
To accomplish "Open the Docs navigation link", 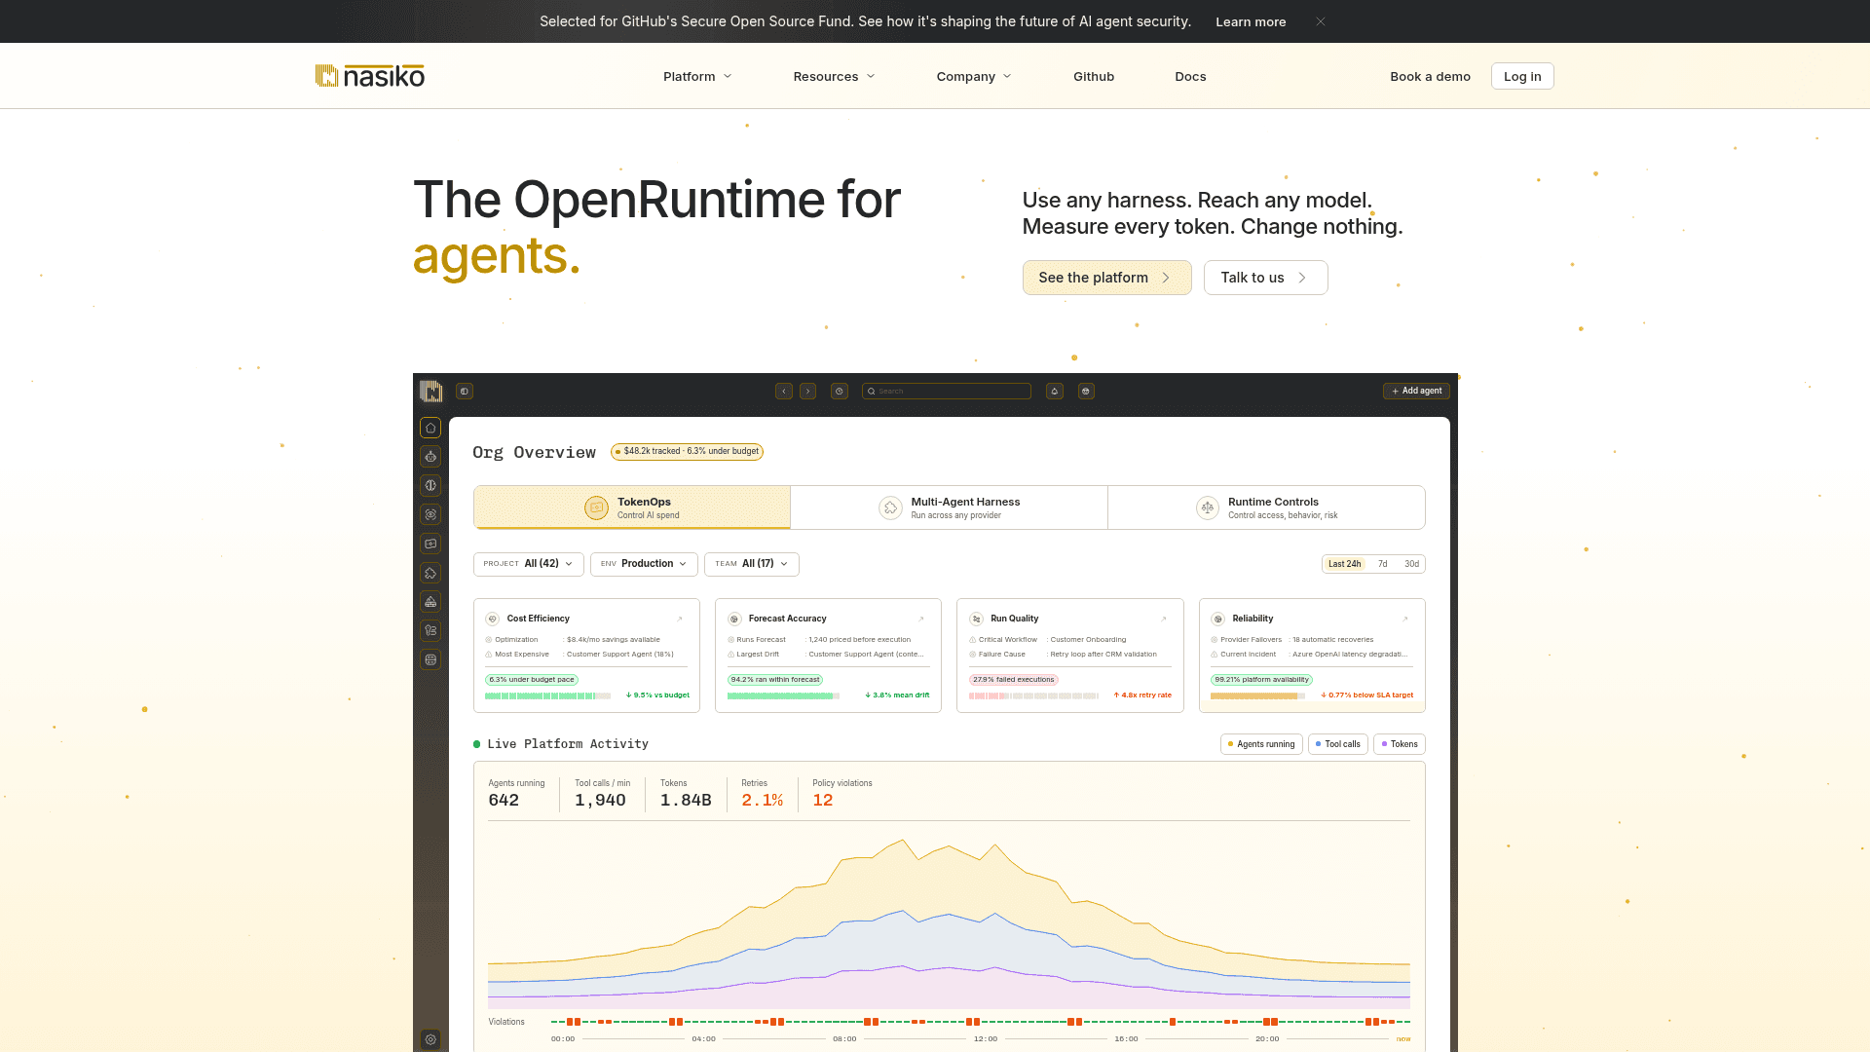I will coord(1190,77).
